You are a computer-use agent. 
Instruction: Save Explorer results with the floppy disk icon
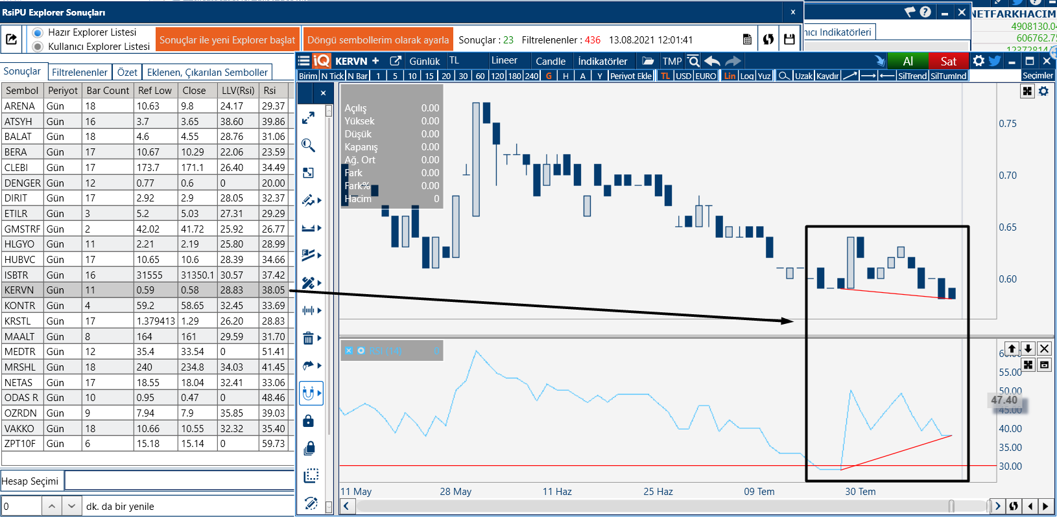(789, 40)
